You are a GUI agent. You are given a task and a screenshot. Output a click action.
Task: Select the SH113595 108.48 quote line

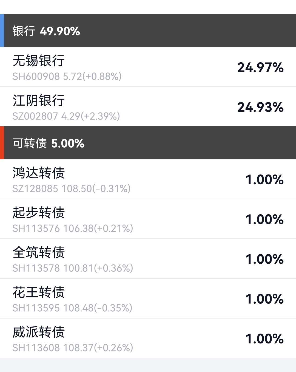coord(72,308)
